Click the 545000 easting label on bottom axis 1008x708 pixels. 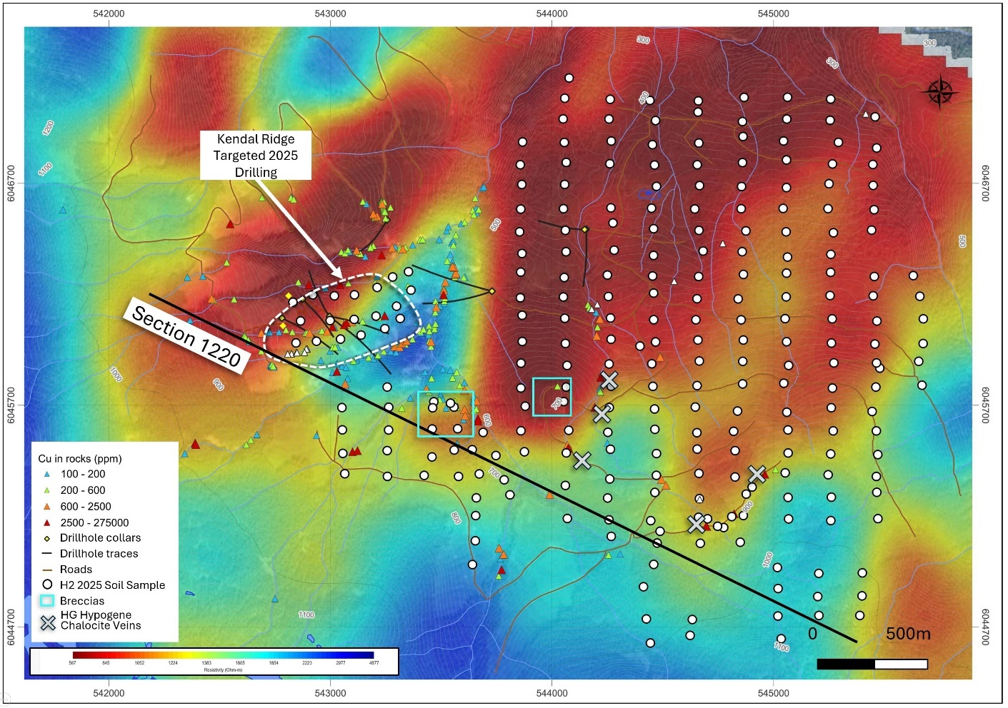click(x=773, y=693)
